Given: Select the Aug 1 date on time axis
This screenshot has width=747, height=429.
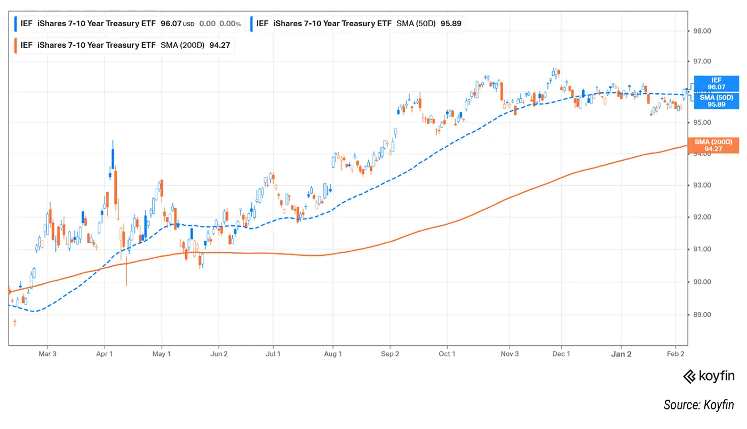Looking at the screenshot, I should click(x=333, y=354).
